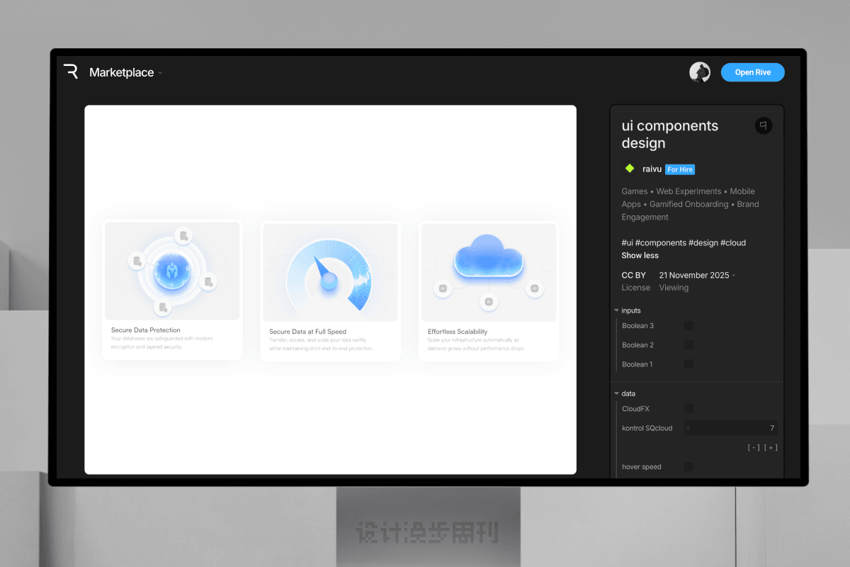Collapse the data section

click(617, 393)
